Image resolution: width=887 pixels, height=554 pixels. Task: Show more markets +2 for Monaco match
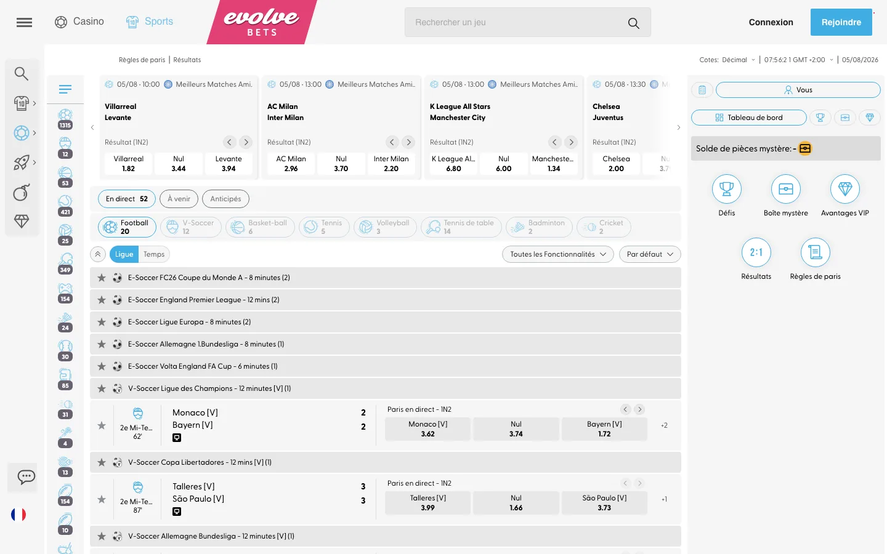[664, 425]
